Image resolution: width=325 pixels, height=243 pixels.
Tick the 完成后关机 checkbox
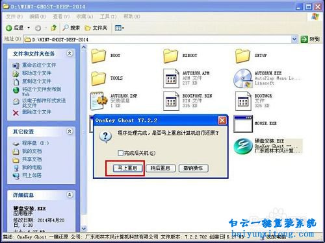pos(120,153)
